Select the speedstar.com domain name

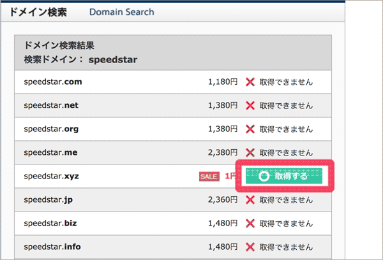point(53,82)
